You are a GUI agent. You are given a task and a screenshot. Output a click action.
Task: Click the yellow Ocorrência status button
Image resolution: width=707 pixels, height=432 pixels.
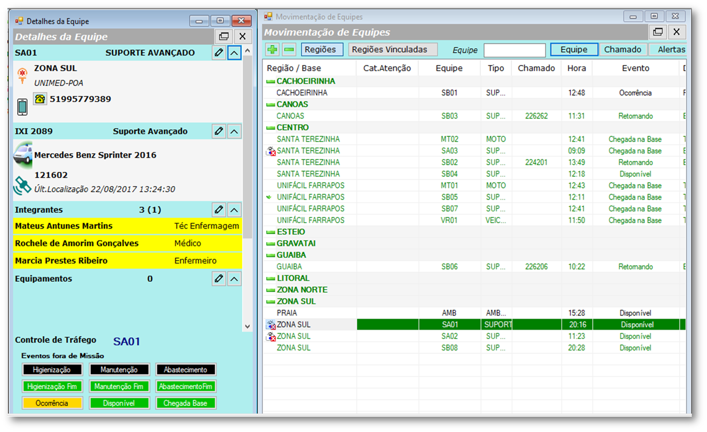[52, 404]
